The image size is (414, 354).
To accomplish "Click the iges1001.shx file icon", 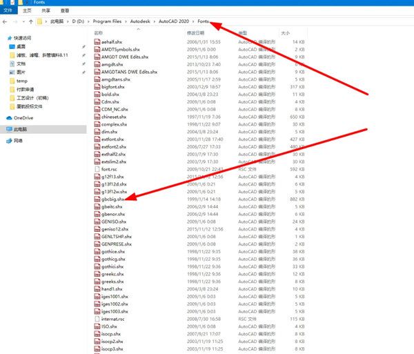I will pyautogui.click(x=97, y=297).
